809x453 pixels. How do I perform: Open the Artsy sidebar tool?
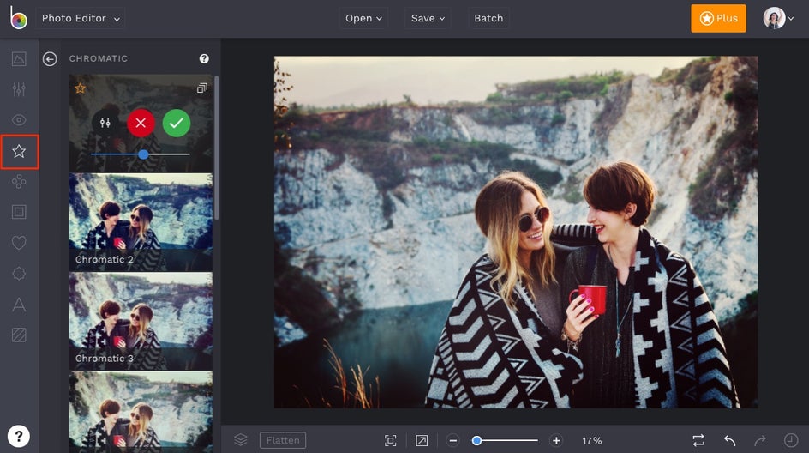[19, 181]
